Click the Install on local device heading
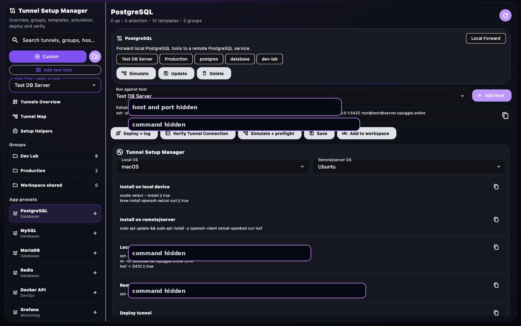Screen dimensions: 521x326 pos(144,187)
